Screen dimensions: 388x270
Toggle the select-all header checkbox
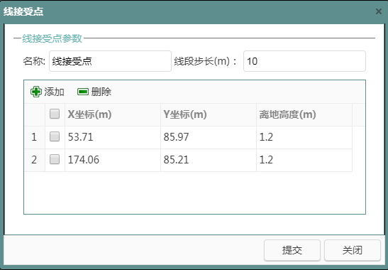pos(55,114)
